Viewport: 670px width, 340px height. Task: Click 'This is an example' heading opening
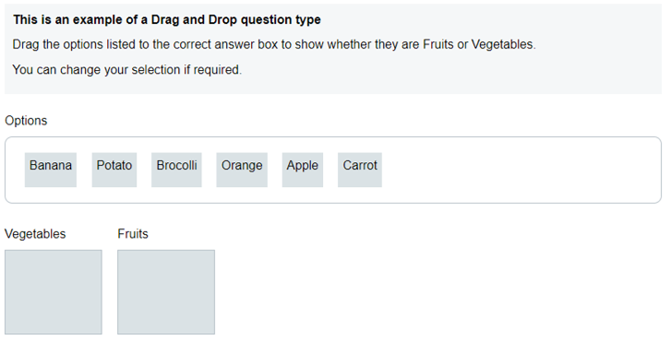(66, 20)
